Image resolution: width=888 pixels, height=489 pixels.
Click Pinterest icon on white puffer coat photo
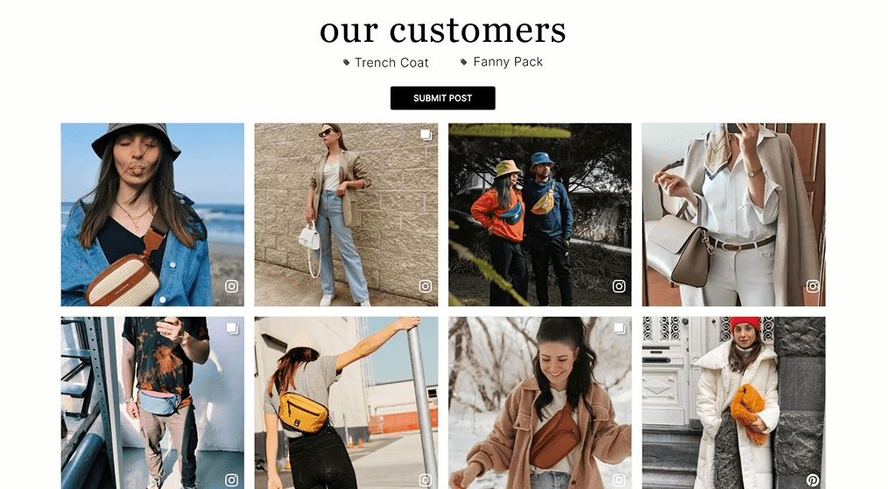coord(813,480)
